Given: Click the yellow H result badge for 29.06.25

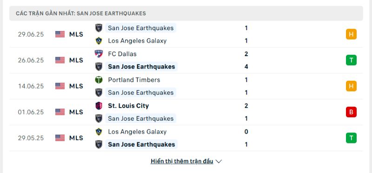Looking at the screenshot, I should point(351,34).
